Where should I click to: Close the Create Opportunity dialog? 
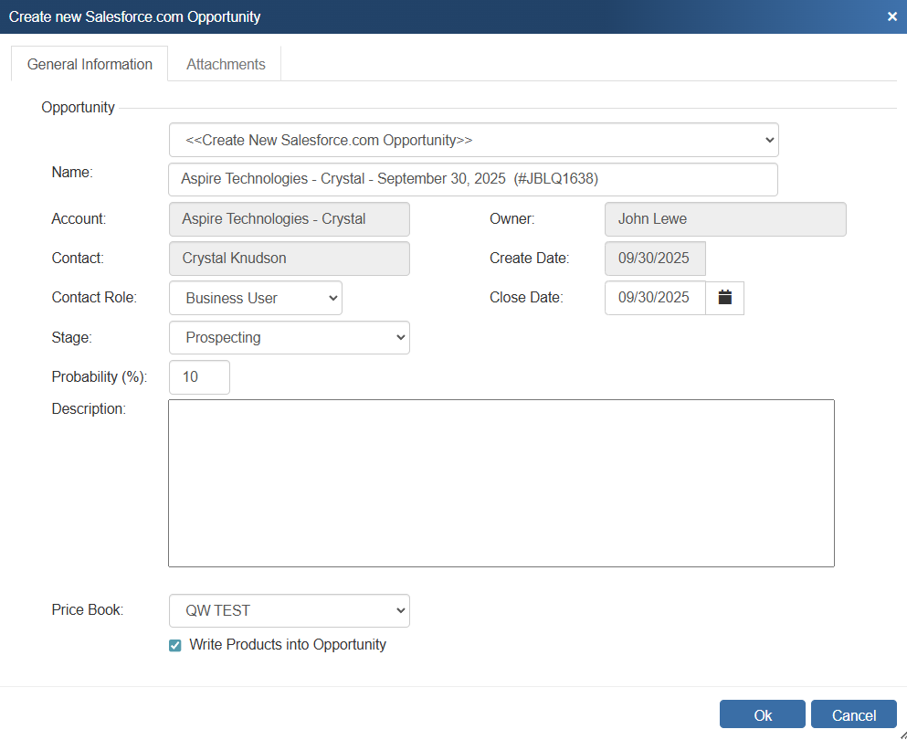pyautogui.click(x=891, y=16)
